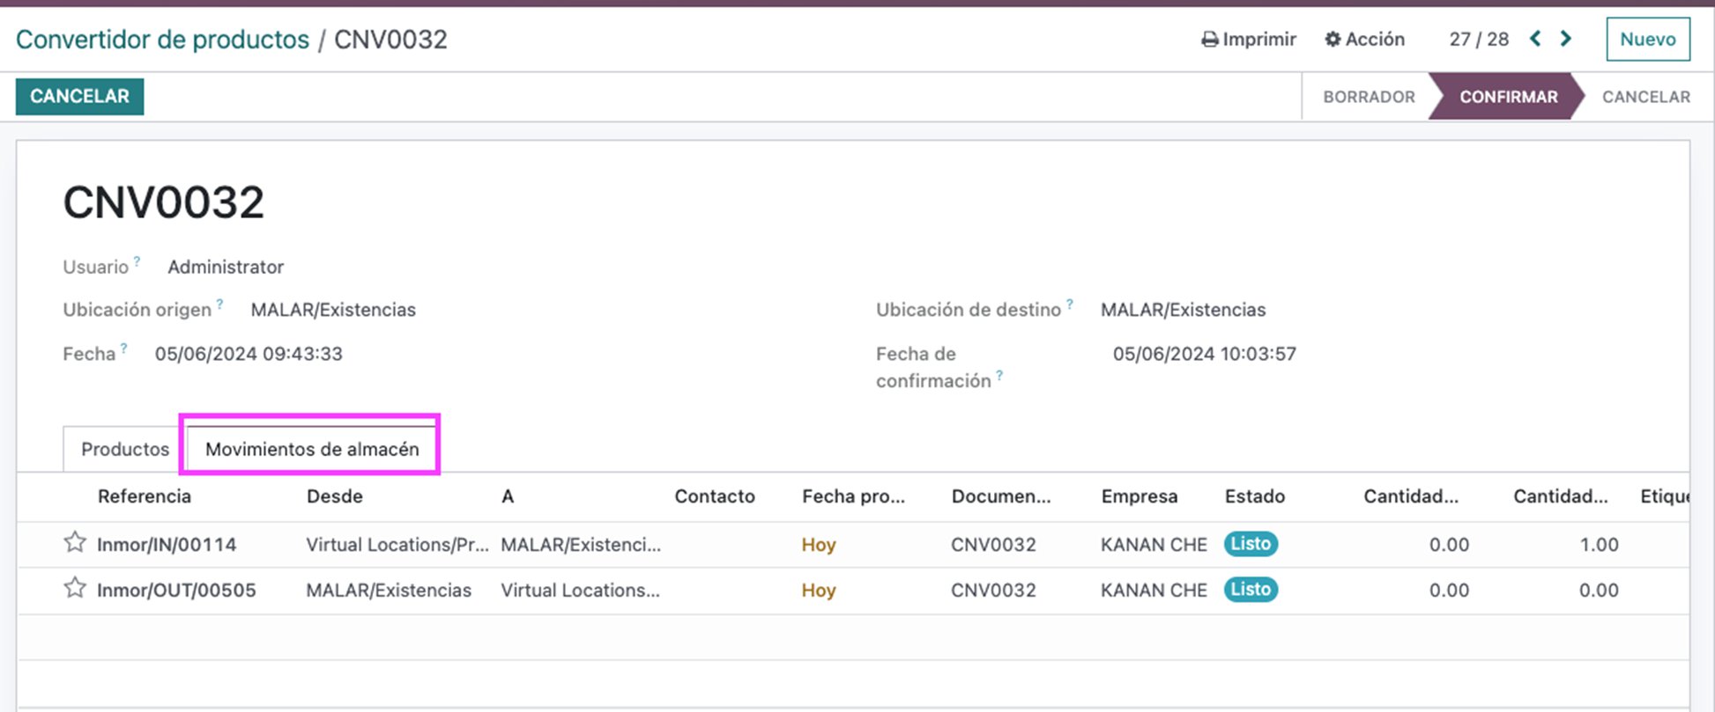Select the Movimientos de almacén tab
This screenshot has width=1715, height=712.
[312, 449]
